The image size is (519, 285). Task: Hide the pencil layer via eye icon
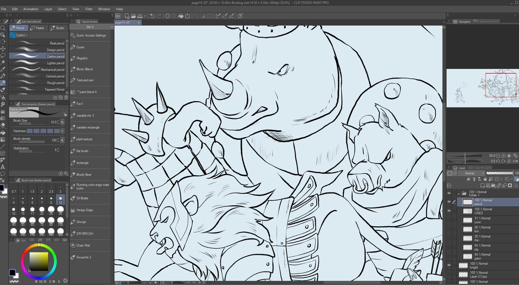[449, 202]
